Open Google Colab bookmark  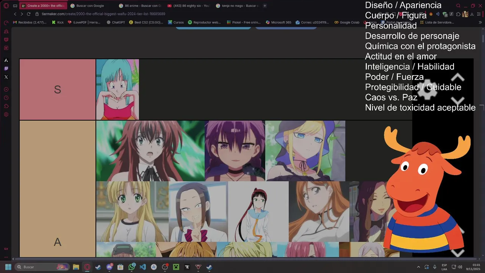347,22
